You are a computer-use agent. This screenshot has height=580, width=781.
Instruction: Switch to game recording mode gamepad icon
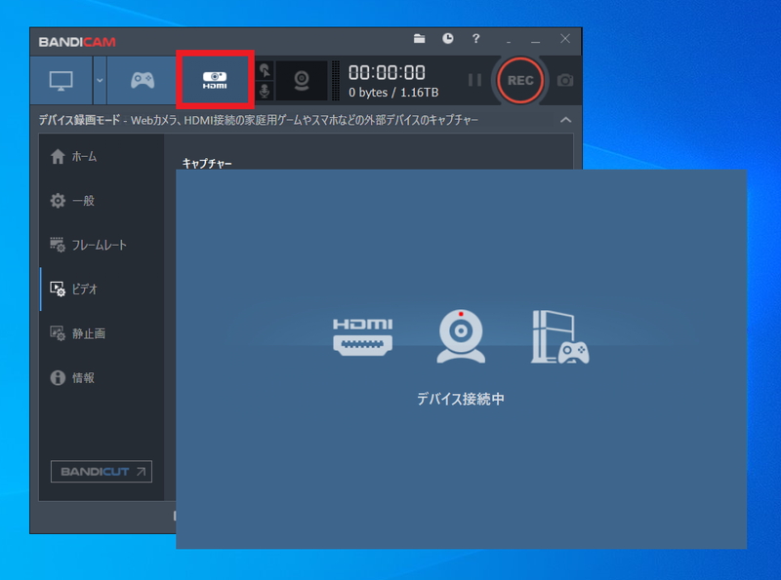coord(143,80)
